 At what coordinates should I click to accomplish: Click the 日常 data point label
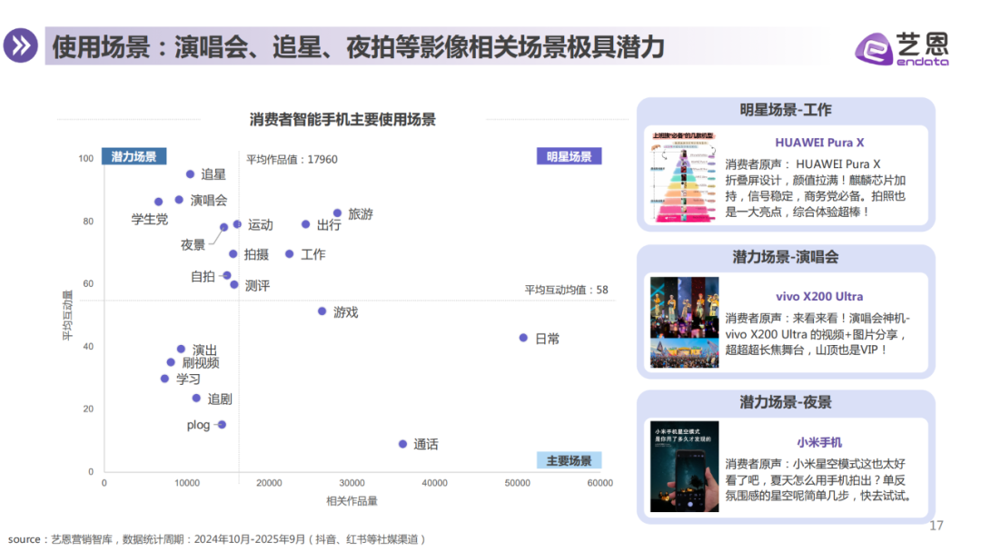(x=548, y=339)
